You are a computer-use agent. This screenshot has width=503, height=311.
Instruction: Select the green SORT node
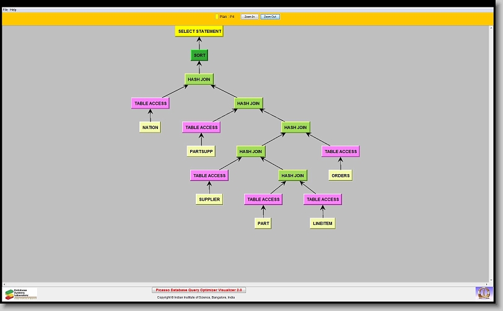199,55
